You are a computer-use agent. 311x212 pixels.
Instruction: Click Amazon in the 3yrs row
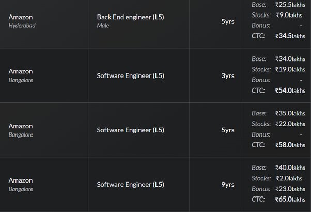click(x=21, y=71)
